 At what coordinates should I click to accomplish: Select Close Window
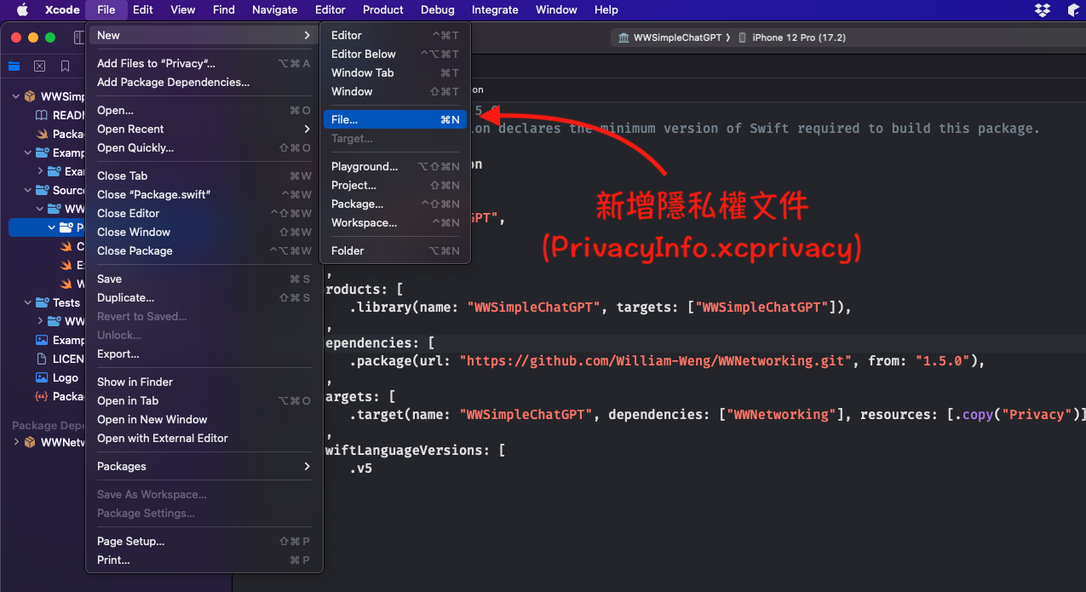[x=204, y=232]
